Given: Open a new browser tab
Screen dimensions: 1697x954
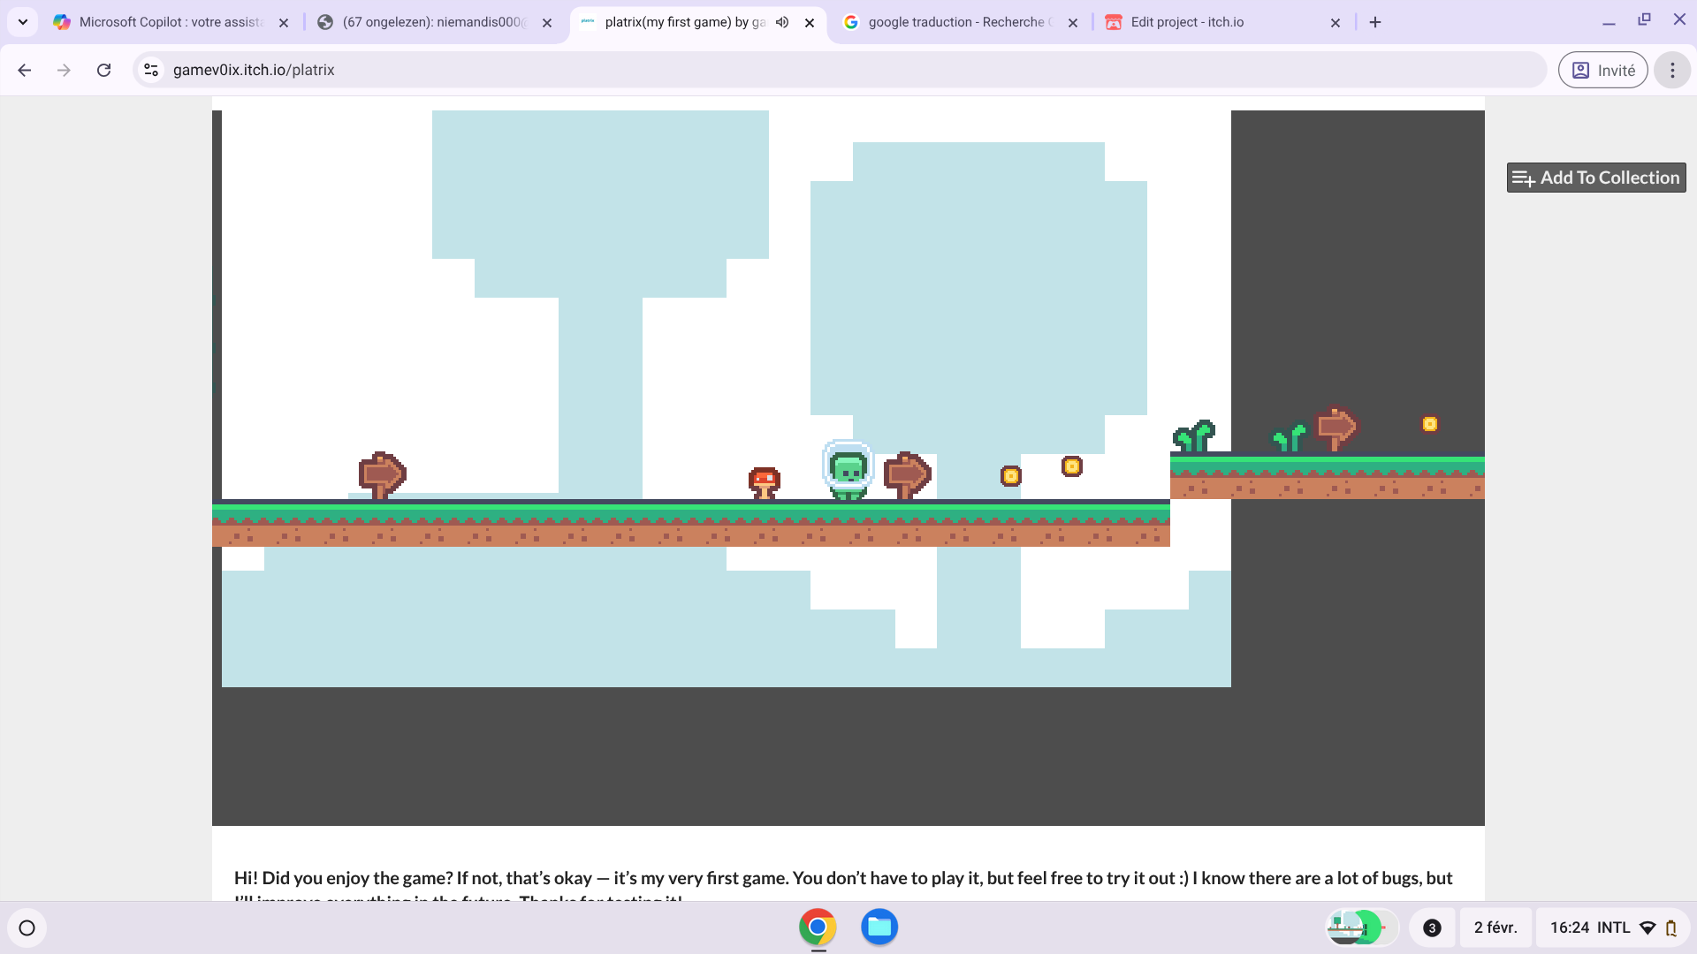Looking at the screenshot, I should pos(1375,22).
